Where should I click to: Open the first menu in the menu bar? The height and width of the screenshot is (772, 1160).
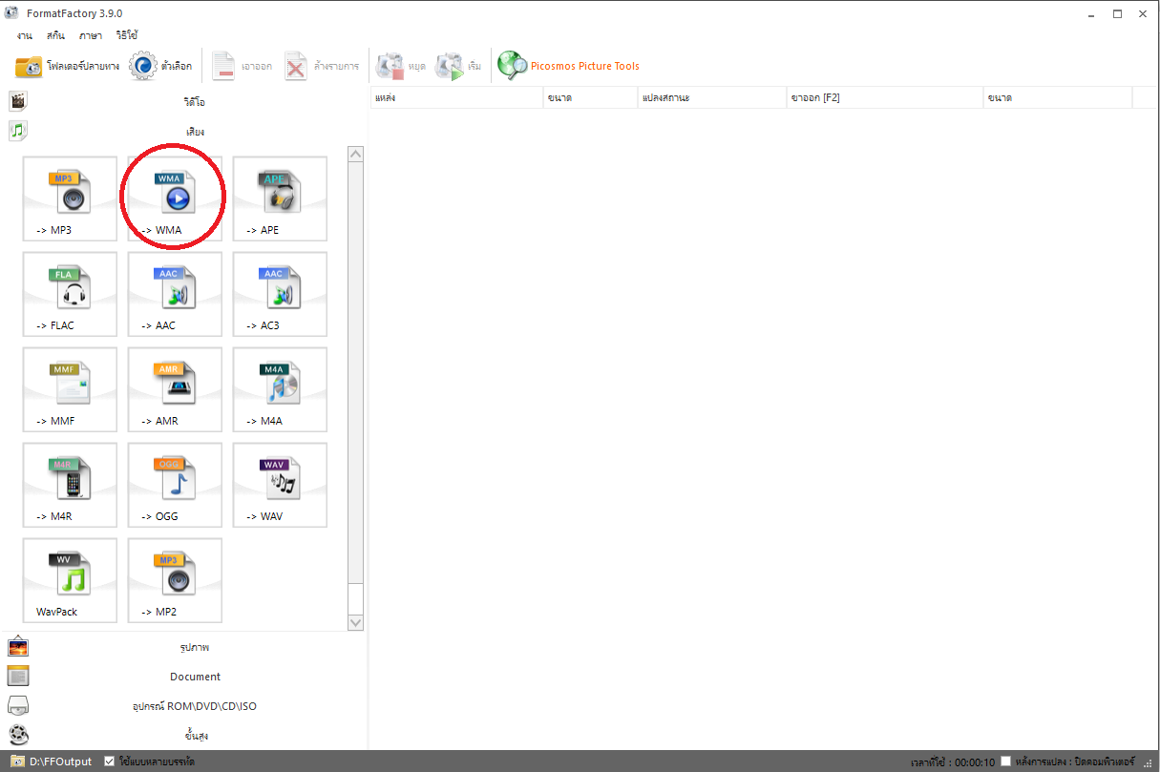(25, 35)
